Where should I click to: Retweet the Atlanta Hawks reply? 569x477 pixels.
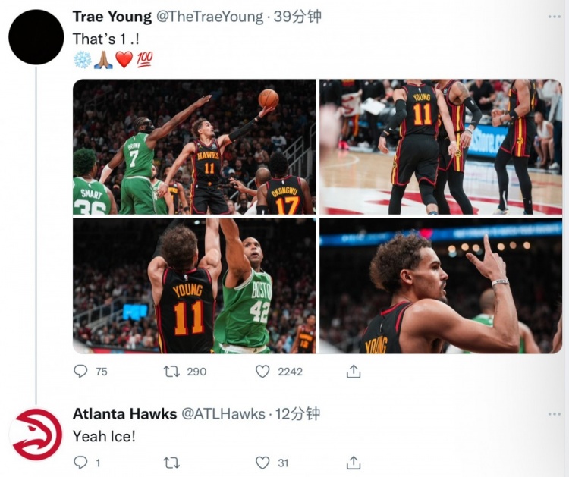(171, 462)
